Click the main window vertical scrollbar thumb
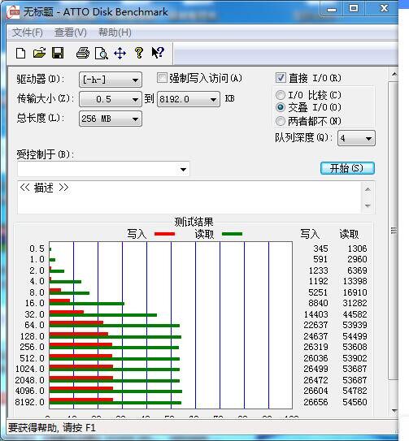 [394, 231]
